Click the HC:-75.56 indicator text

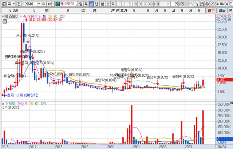[223, 20]
